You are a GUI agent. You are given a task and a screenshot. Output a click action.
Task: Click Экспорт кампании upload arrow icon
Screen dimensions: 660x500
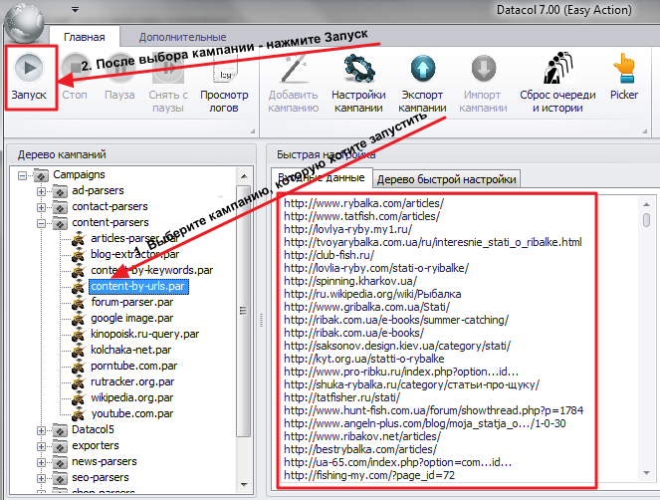click(x=423, y=69)
